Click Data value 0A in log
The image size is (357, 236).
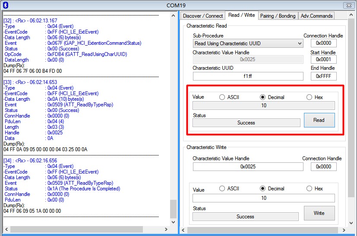point(51,138)
